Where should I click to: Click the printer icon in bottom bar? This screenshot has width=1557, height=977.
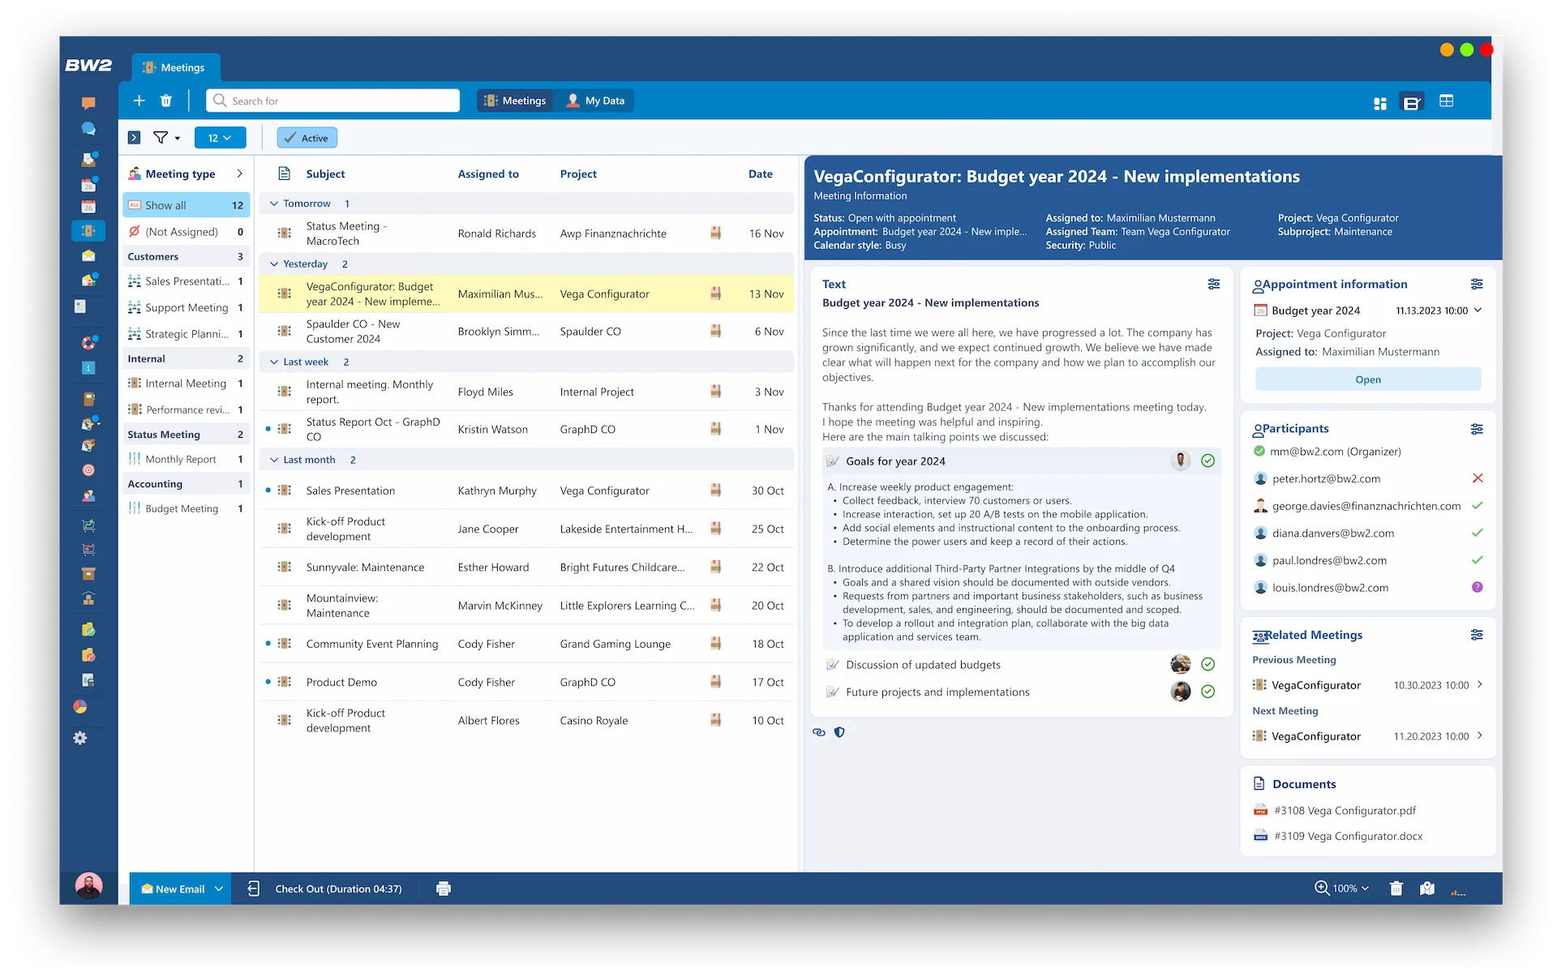[443, 889]
